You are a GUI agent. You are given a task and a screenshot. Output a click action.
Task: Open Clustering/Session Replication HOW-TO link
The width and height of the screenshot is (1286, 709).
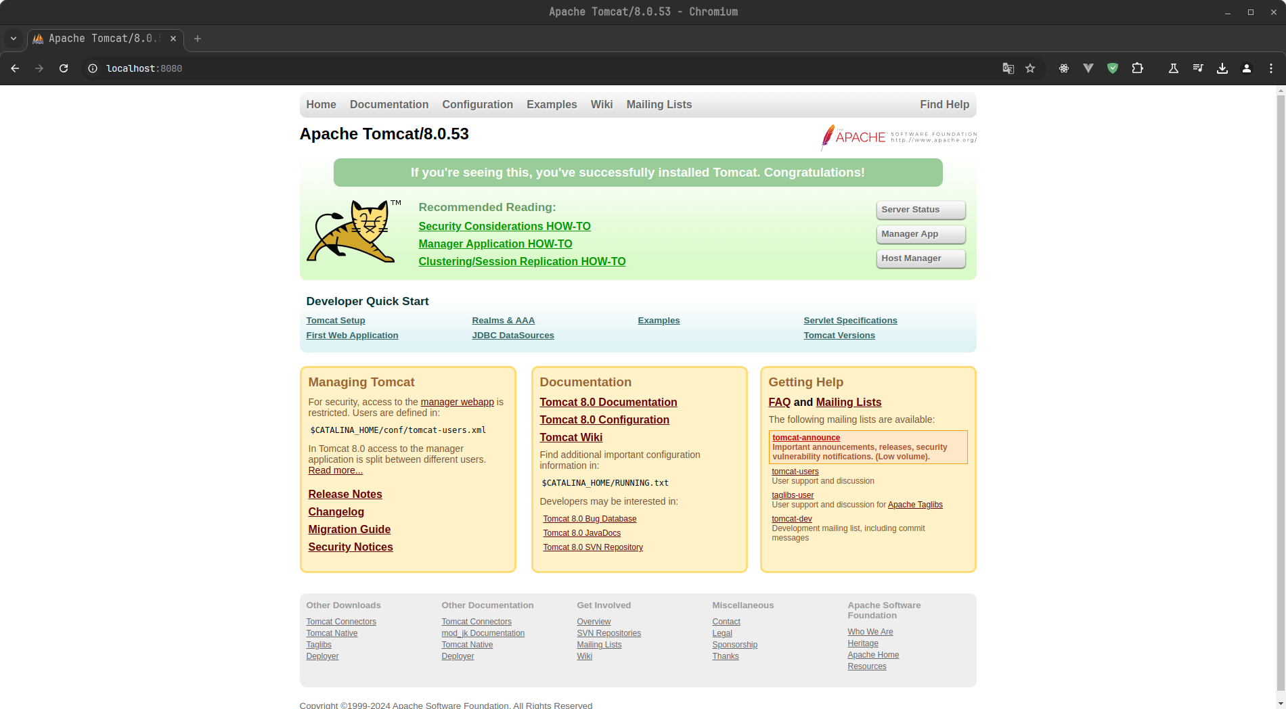pos(522,262)
